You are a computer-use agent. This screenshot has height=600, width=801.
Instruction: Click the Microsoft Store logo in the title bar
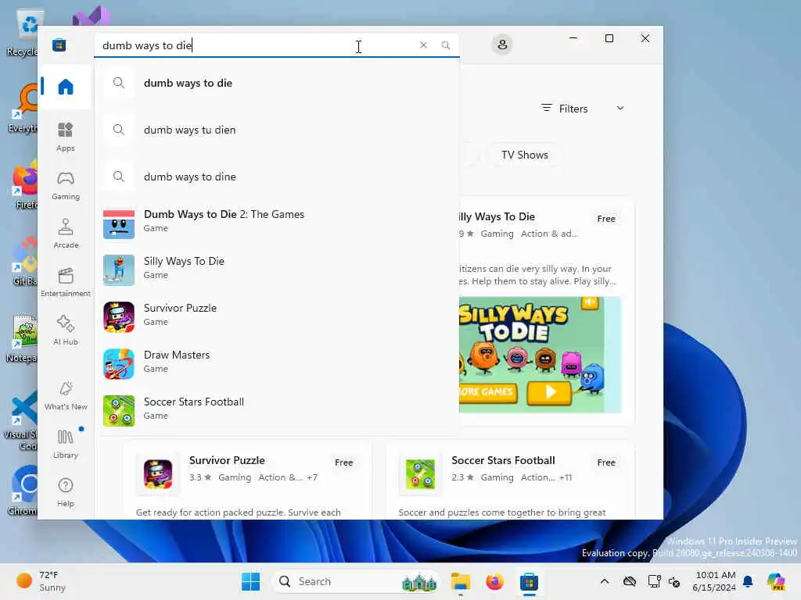point(59,45)
